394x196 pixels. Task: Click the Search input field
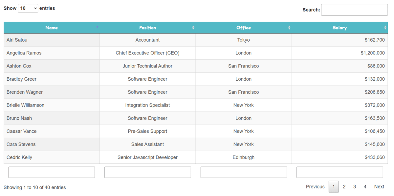click(354, 10)
